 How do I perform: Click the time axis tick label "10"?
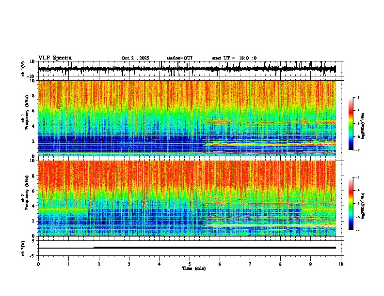click(x=341, y=264)
